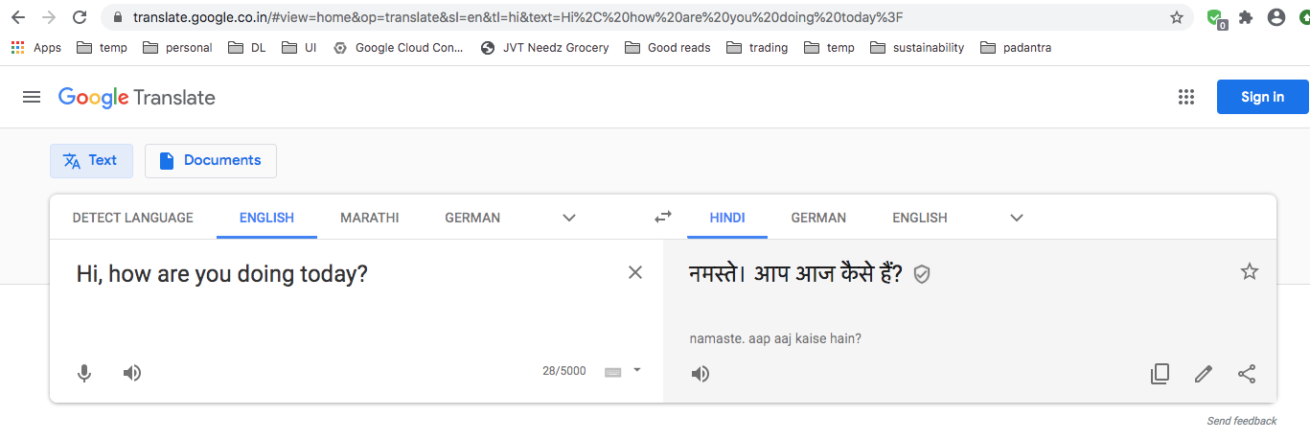The image size is (1310, 440).
Task: Save the translation with the star icon
Action: [x=1250, y=271]
